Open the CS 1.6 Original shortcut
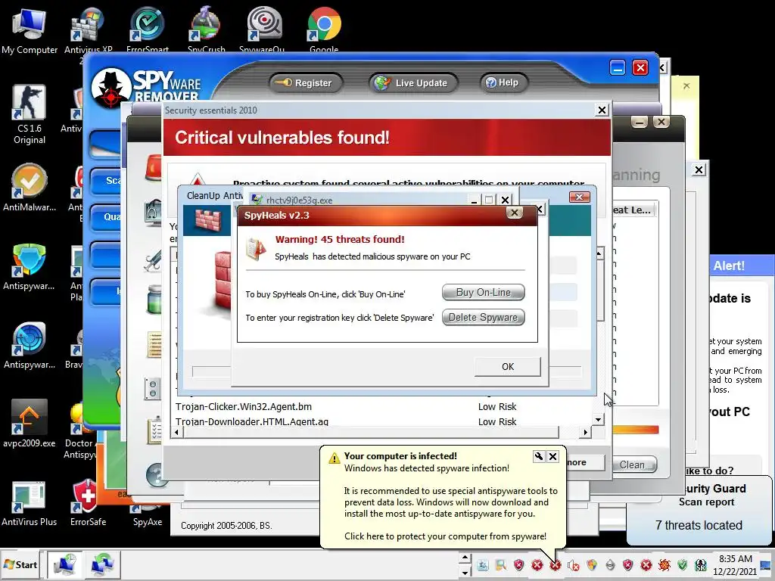775x581 pixels. pyautogui.click(x=30, y=115)
